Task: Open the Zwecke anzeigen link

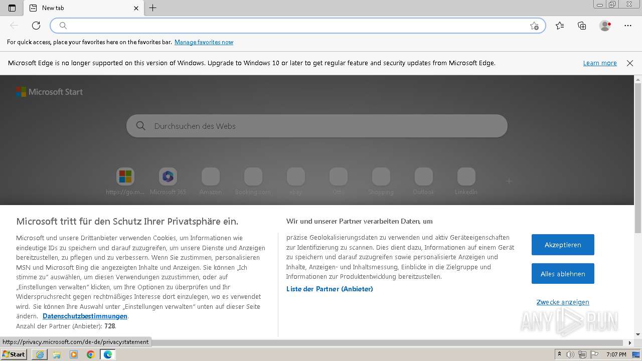Action: (563, 302)
